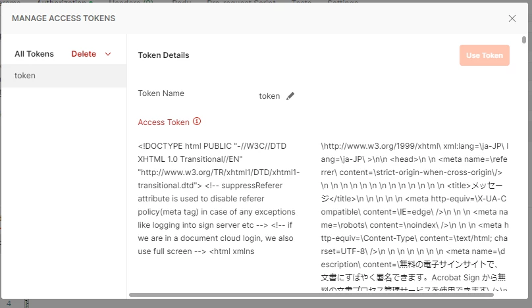
Task: Click the red Delete button
Action: [x=84, y=54]
